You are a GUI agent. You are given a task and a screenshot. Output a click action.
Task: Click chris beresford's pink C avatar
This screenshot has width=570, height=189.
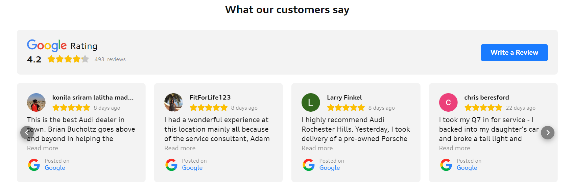(448, 102)
